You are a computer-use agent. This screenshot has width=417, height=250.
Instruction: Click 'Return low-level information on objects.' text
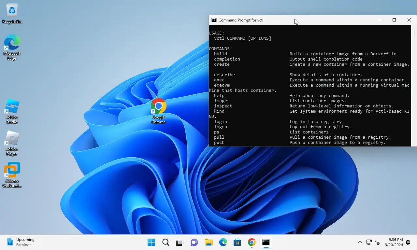[342, 106]
